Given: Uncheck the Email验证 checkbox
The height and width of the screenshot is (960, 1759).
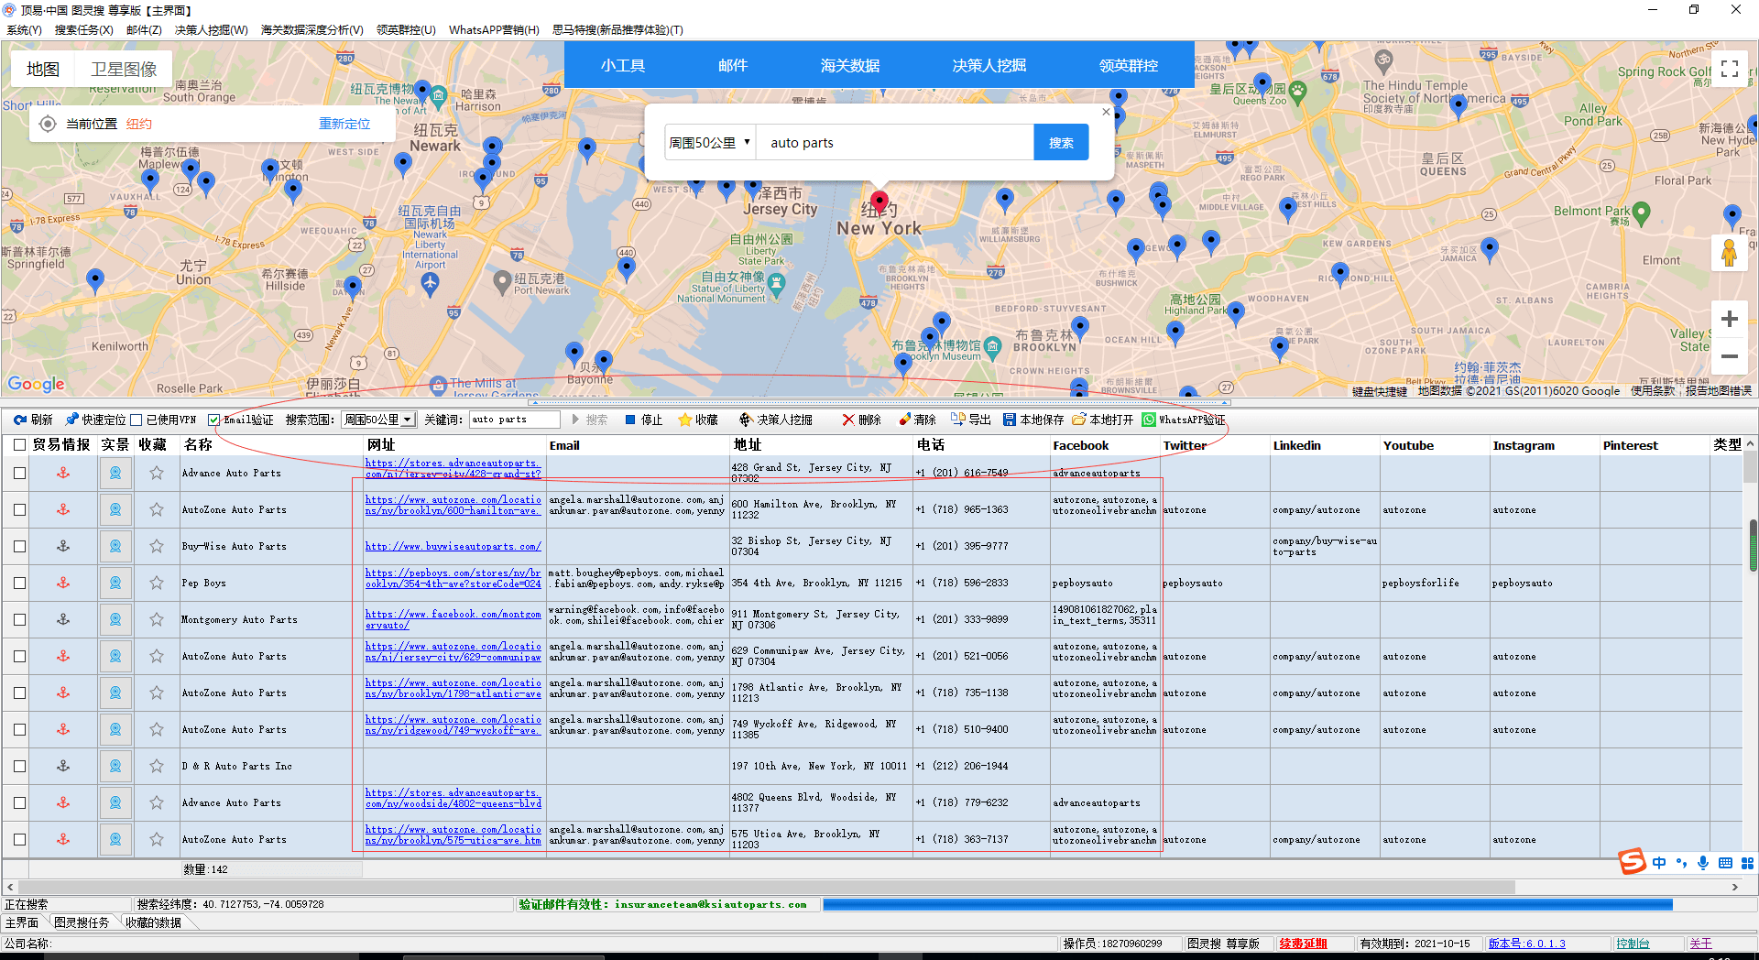Looking at the screenshot, I should pyautogui.click(x=213, y=420).
